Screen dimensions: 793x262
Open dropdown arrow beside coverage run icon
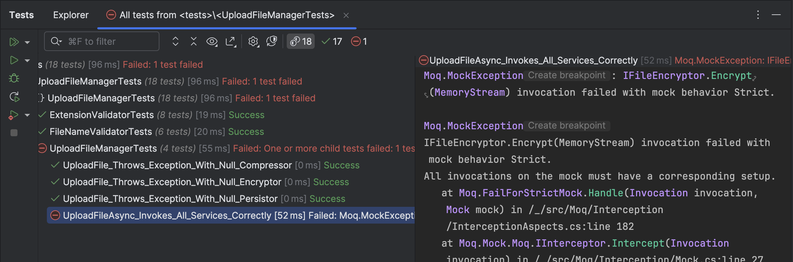pyautogui.click(x=27, y=115)
